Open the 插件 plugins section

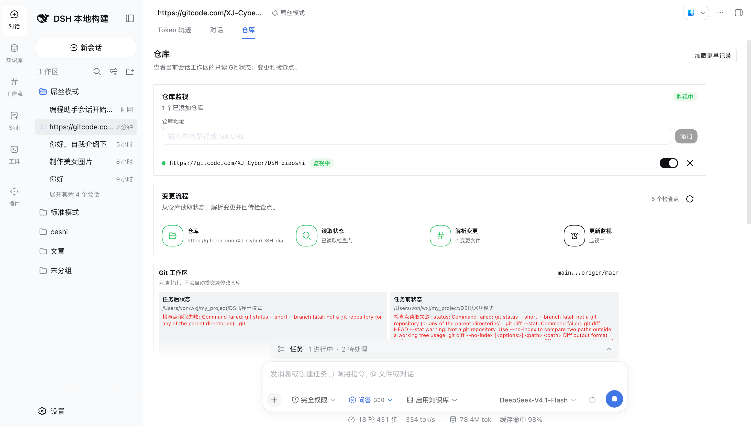14,197
